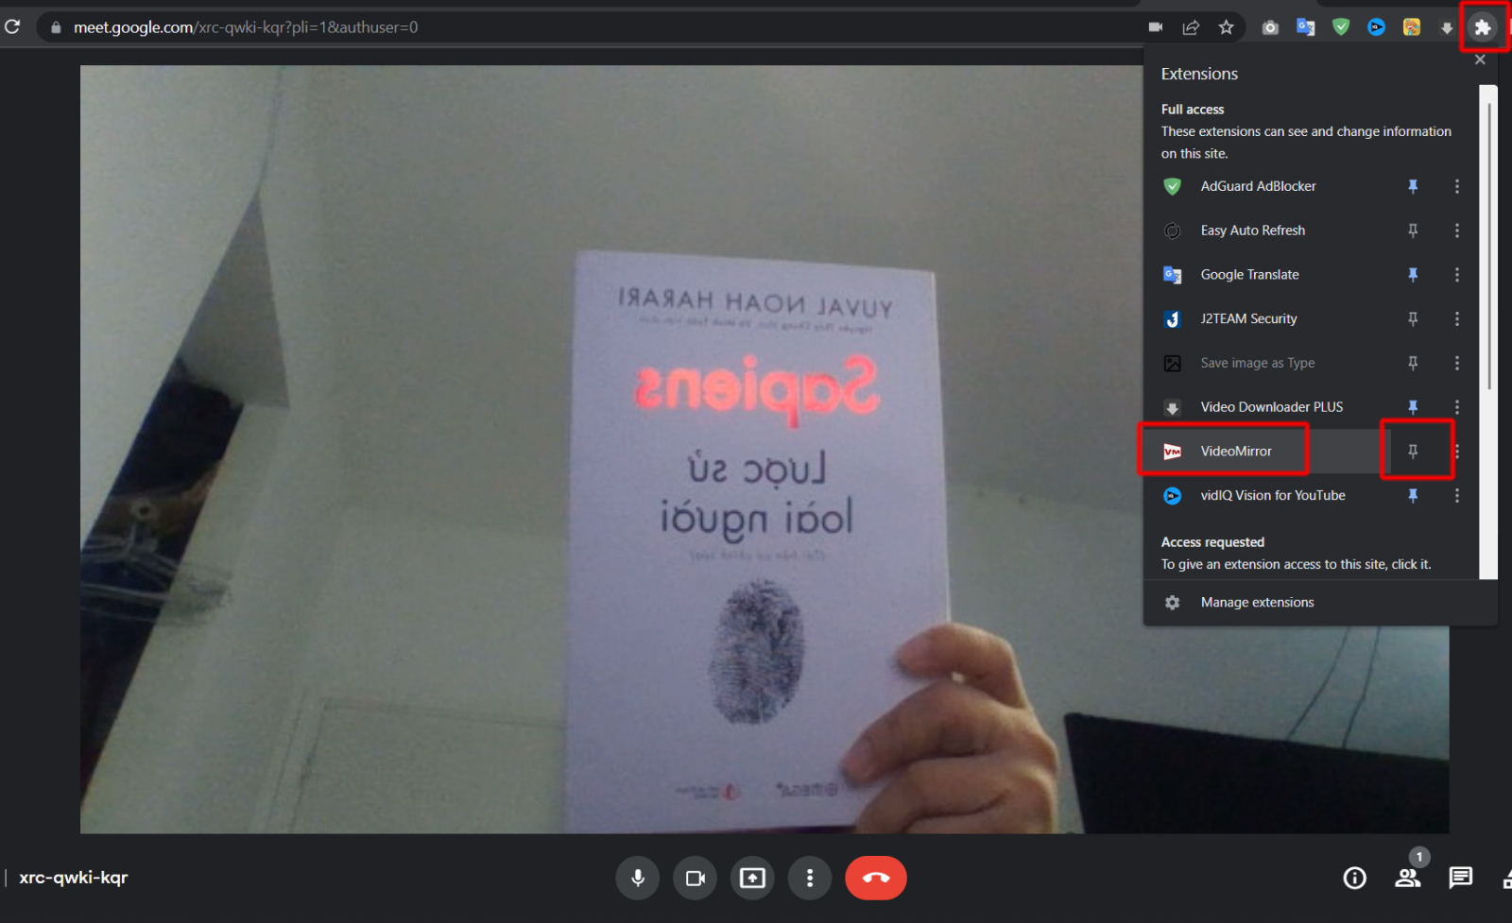Image resolution: width=1512 pixels, height=923 pixels.
Task: Unpin AdGuard AdBlocker from toolbar
Action: point(1413,186)
